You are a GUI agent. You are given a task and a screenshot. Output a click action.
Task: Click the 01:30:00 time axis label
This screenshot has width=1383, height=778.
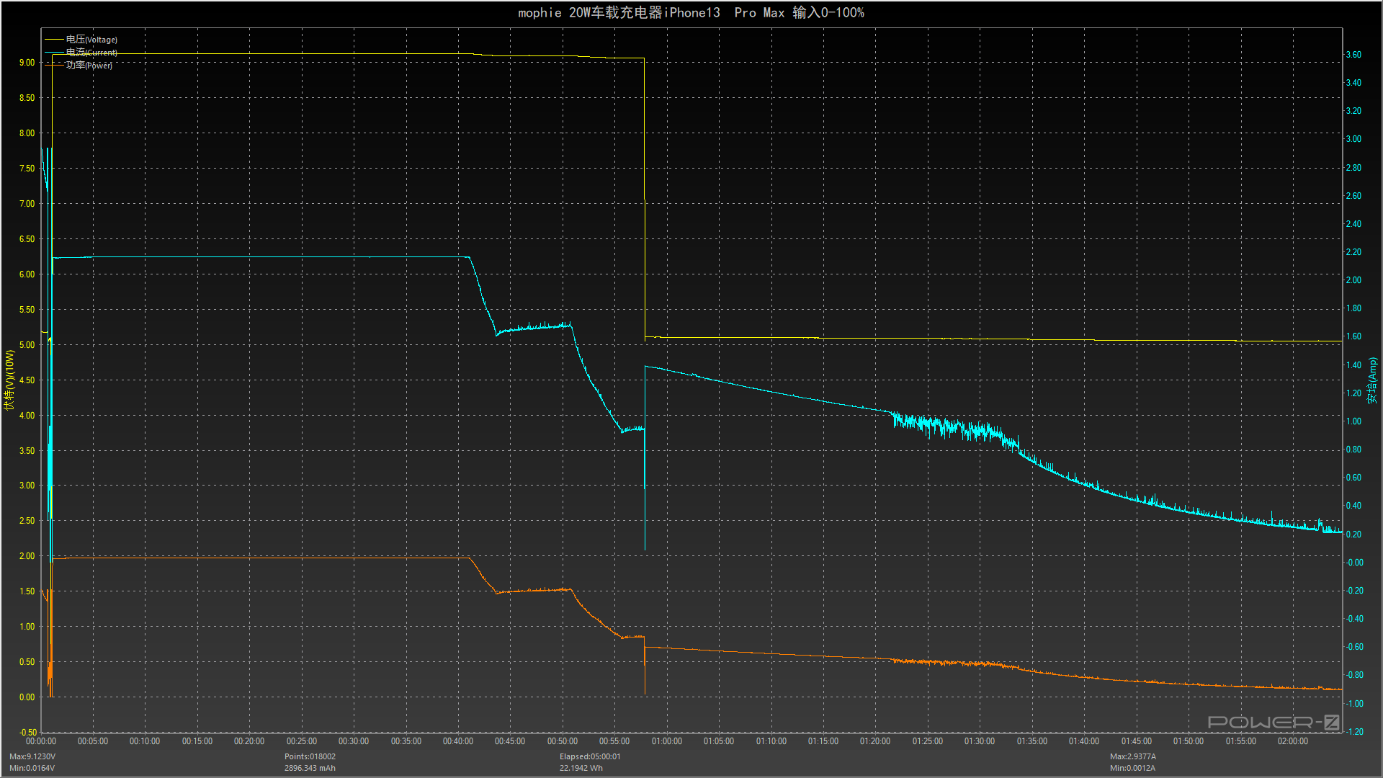980,741
